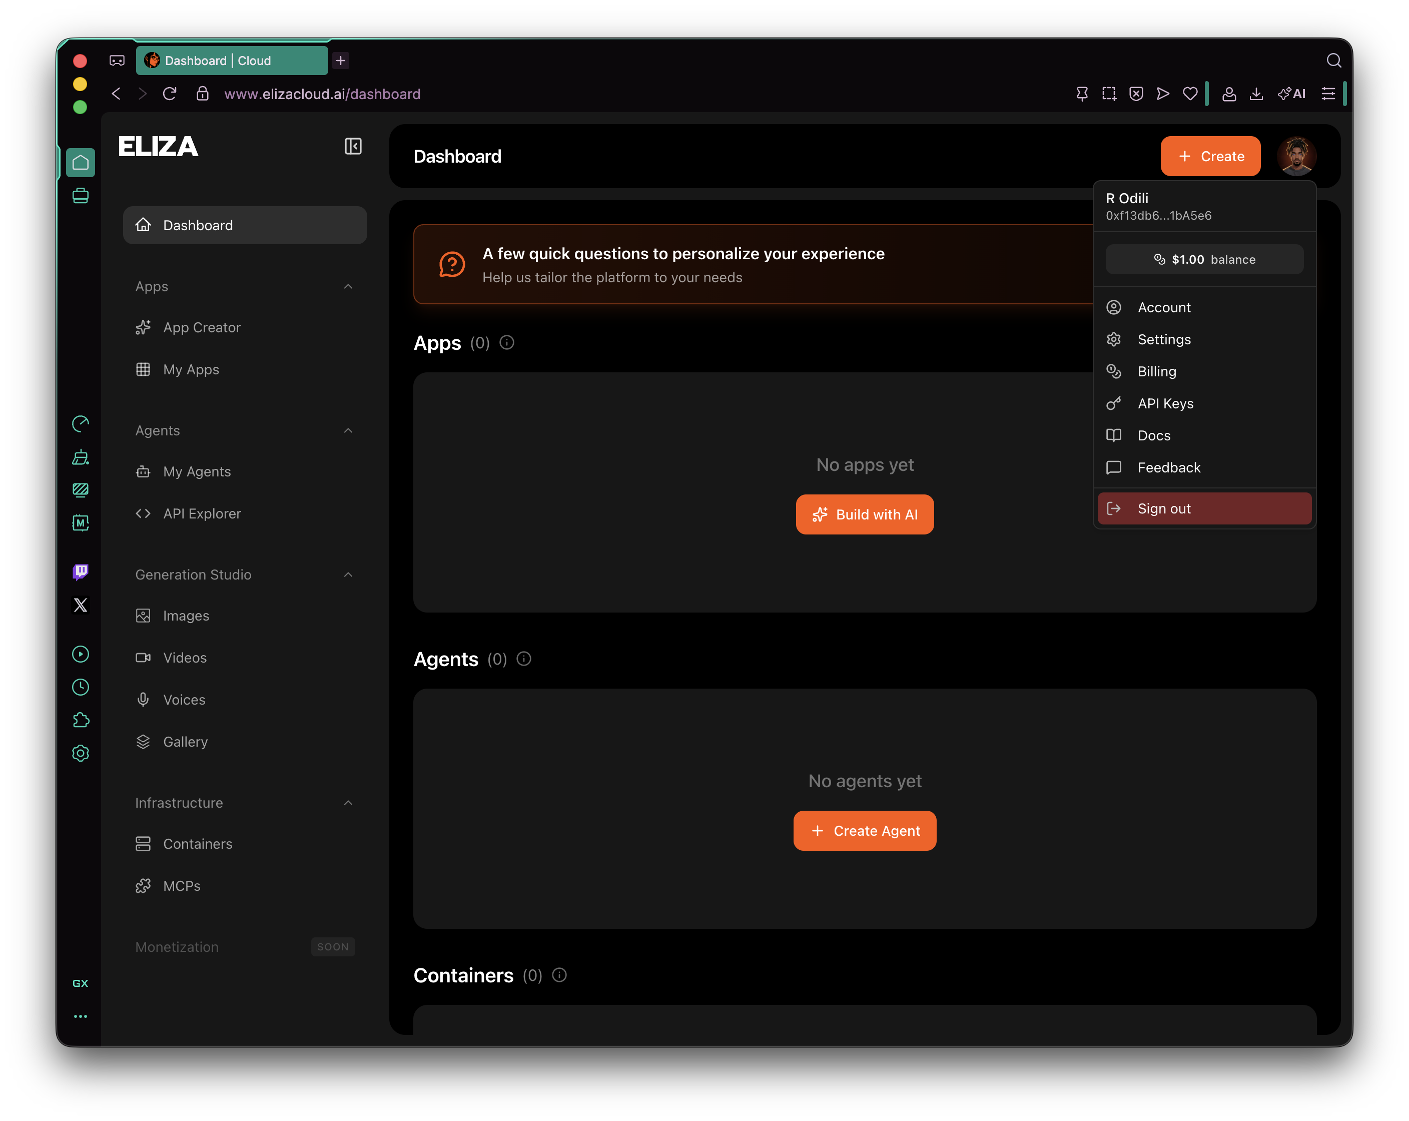
Task: Open X icon in browser sidebar
Action: (81, 605)
